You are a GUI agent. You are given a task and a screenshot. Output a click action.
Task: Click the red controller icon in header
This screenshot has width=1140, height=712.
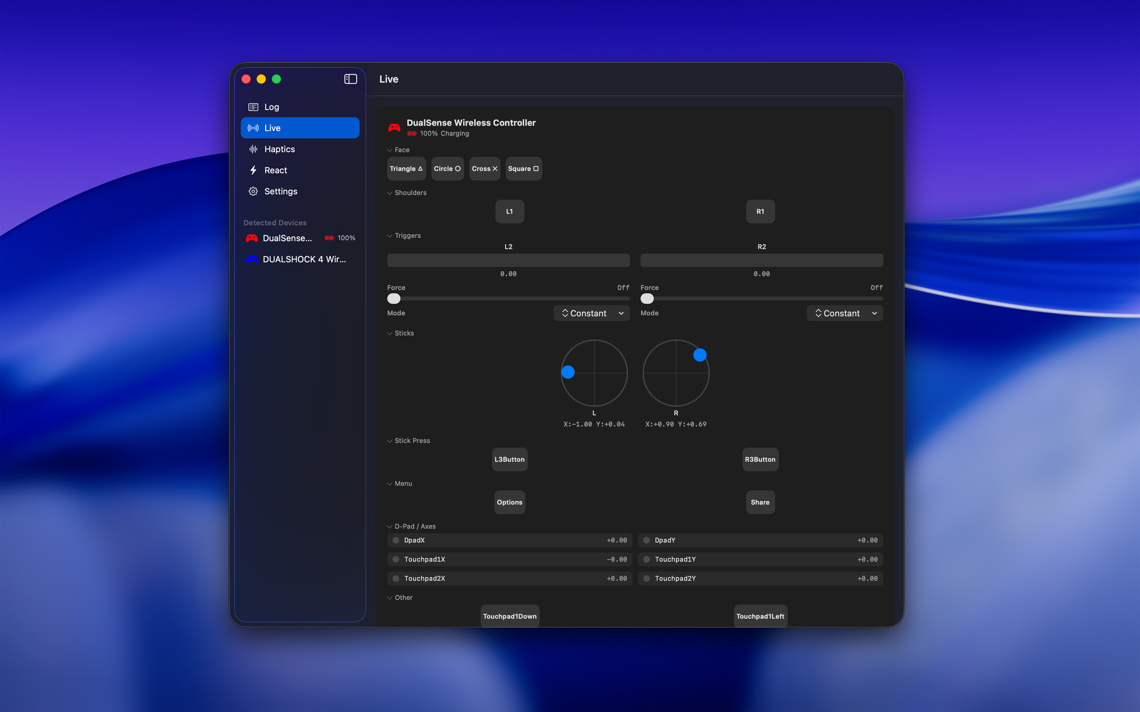tap(394, 128)
